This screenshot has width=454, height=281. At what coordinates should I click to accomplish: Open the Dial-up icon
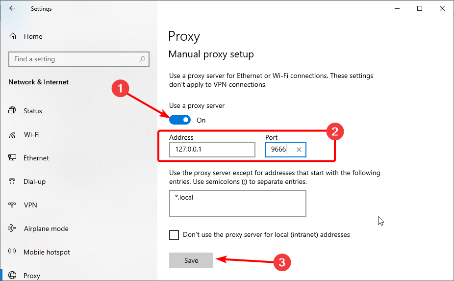click(12, 181)
